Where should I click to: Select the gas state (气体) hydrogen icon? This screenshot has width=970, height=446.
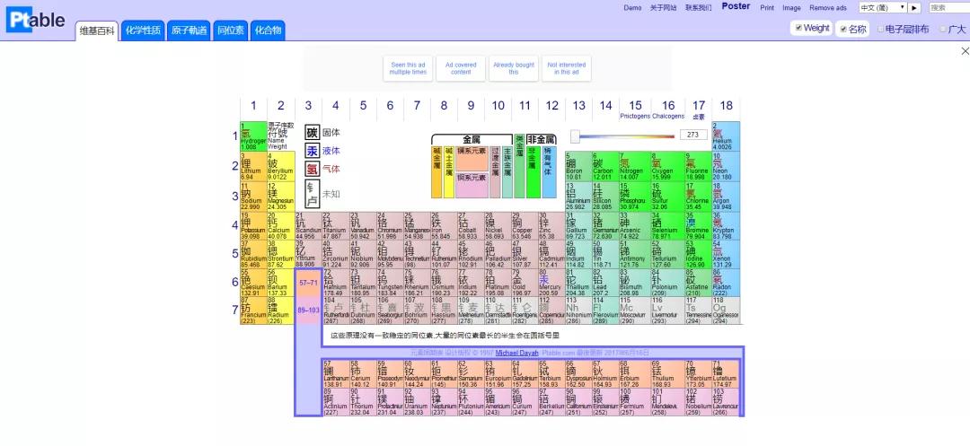point(312,169)
